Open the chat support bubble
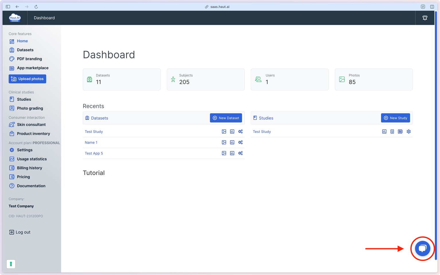 click(423, 248)
